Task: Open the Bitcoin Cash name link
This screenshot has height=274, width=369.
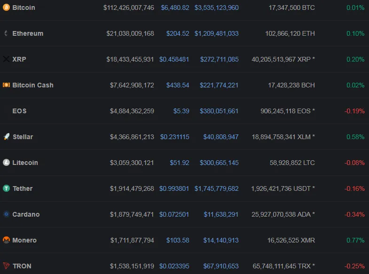Action: (33, 85)
